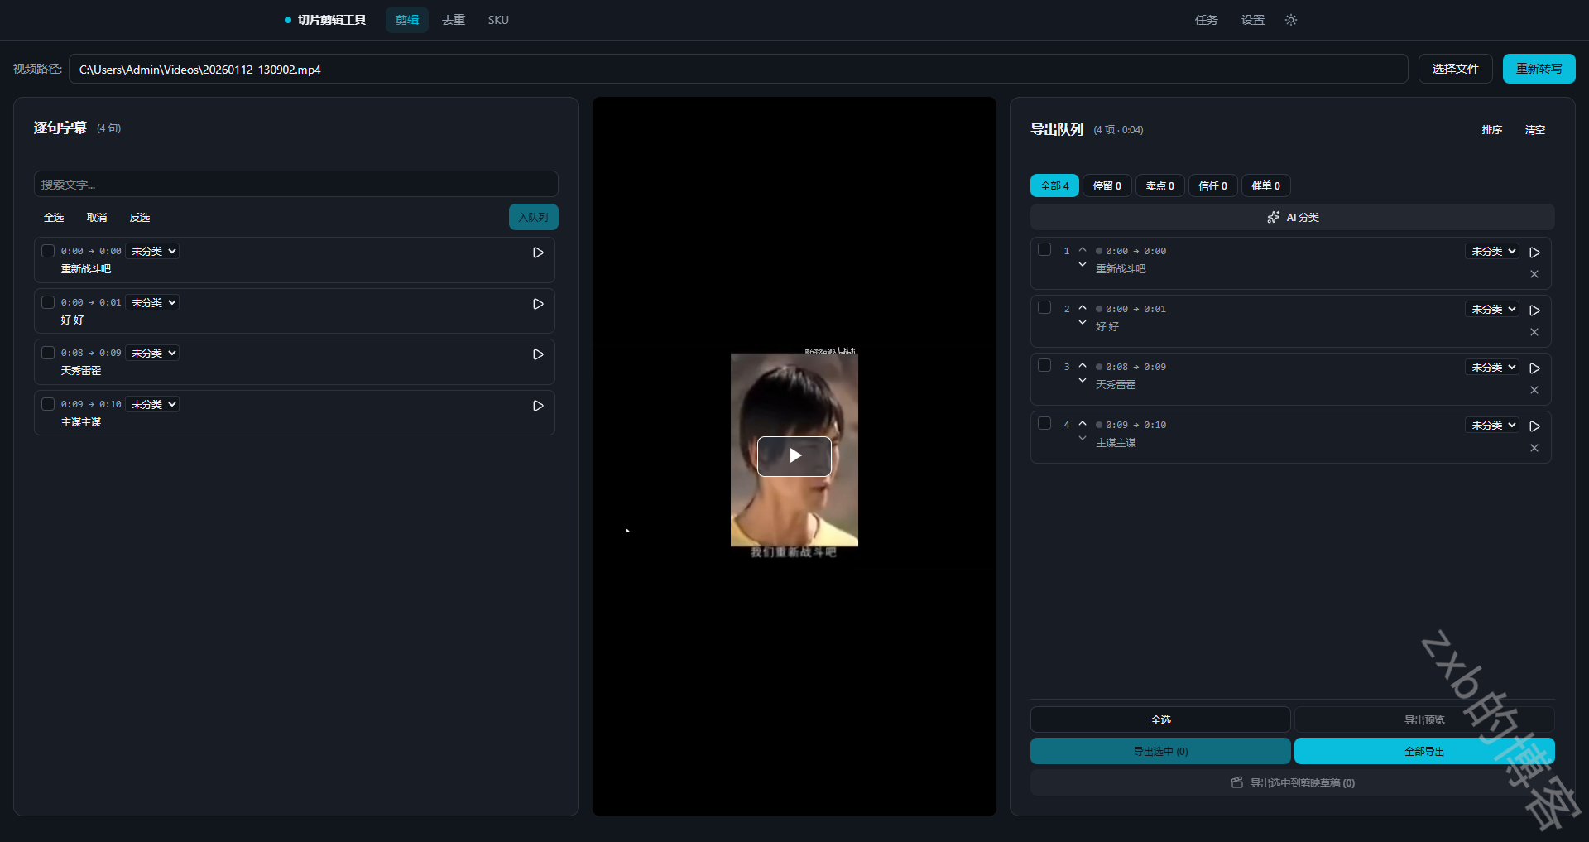Select queue item 1 checkbox
Screen dimensions: 1589x842
(1044, 249)
